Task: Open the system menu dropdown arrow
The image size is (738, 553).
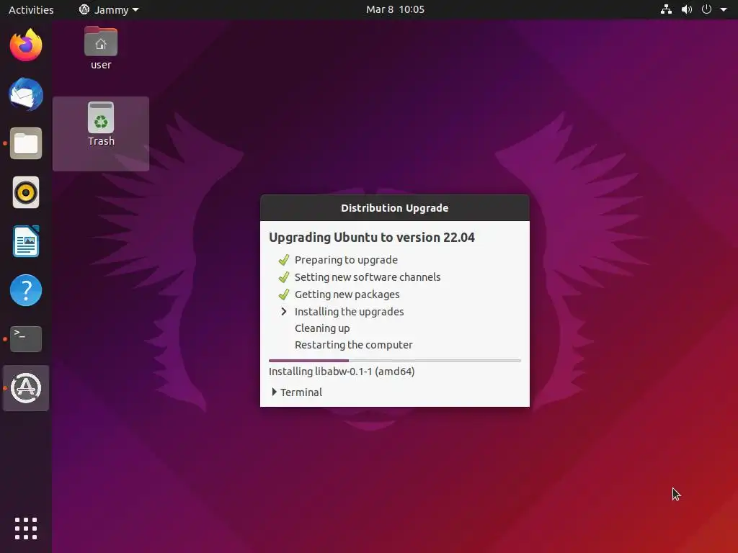Action: 724,9
